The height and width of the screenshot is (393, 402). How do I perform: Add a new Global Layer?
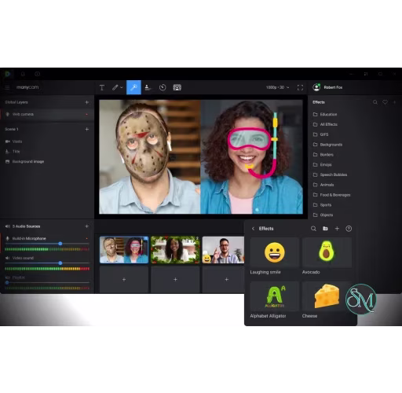(x=87, y=102)
